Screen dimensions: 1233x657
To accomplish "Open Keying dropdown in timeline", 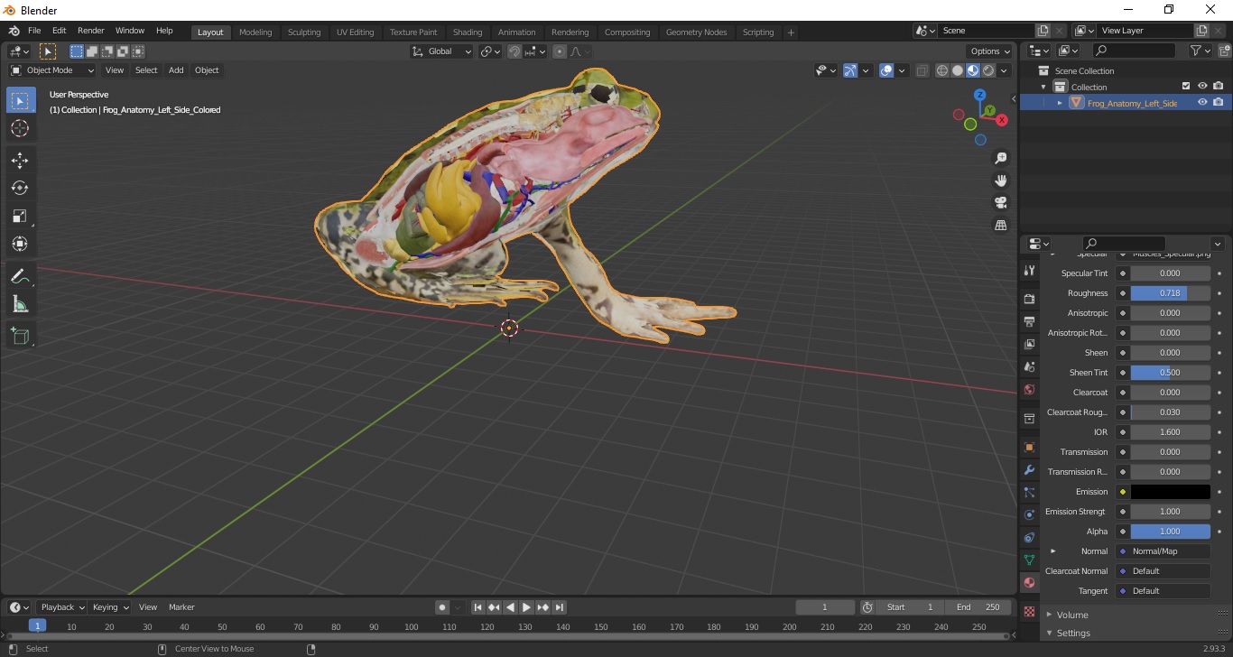I will [x=110, y=607].
